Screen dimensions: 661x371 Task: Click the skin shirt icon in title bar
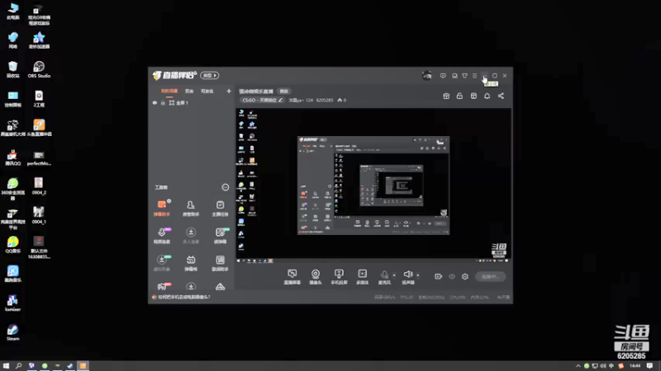pos(464,76)
